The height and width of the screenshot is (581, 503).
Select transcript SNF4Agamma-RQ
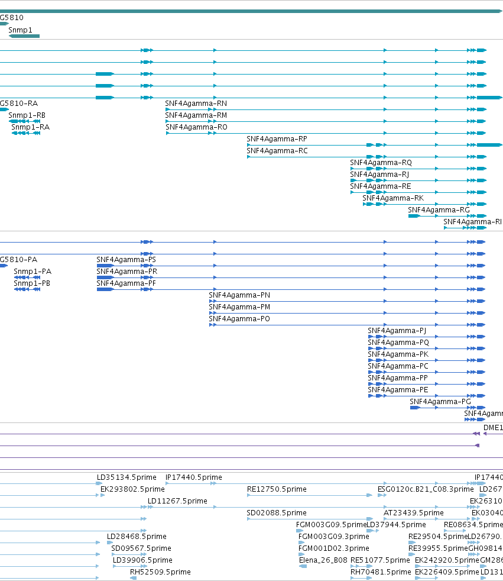(x=381, y=163)
